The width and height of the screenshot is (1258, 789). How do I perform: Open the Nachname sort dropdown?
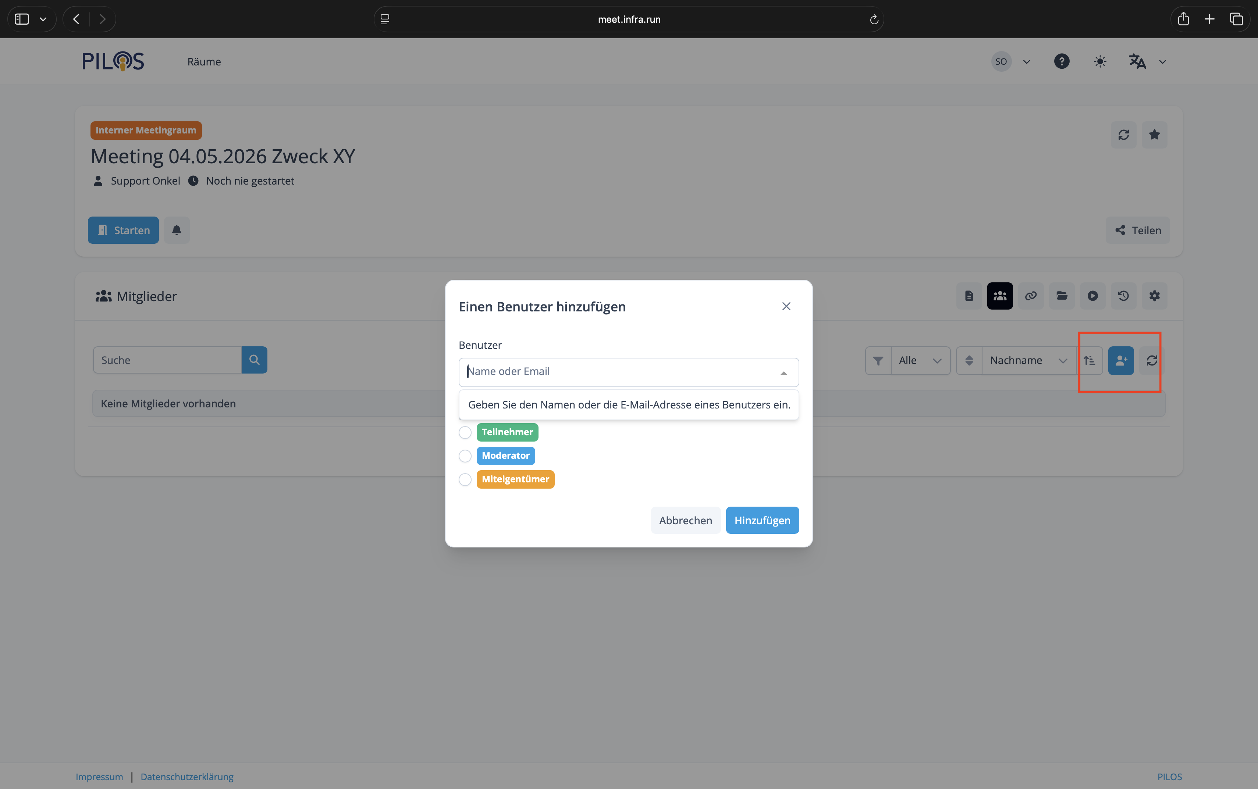tap(1027, 361)
